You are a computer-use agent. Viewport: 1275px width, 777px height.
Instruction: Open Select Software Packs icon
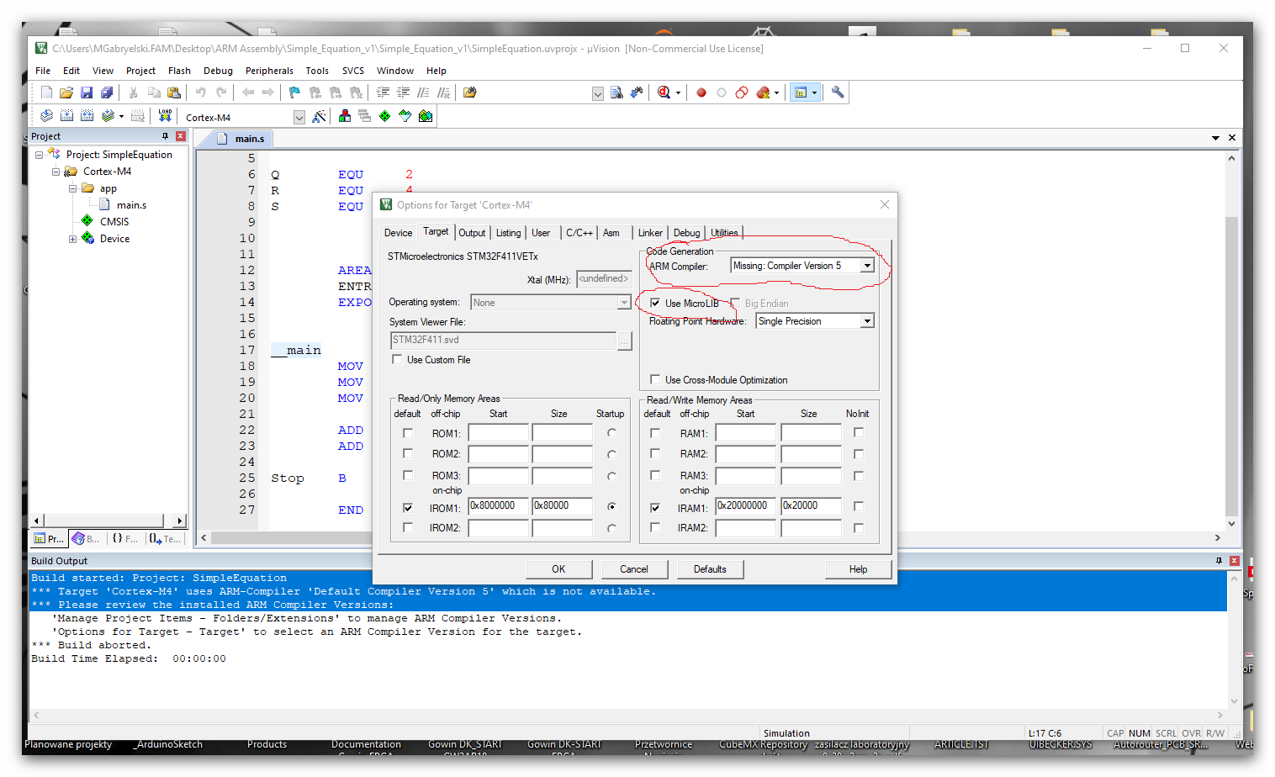[405, 116]
